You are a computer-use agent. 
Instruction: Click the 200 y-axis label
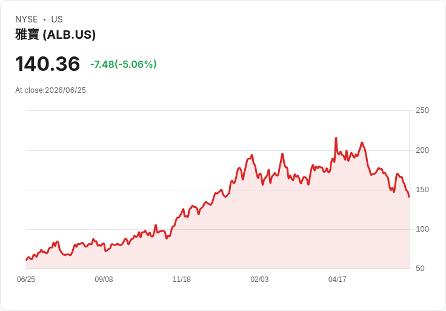(x=422, y=150)
